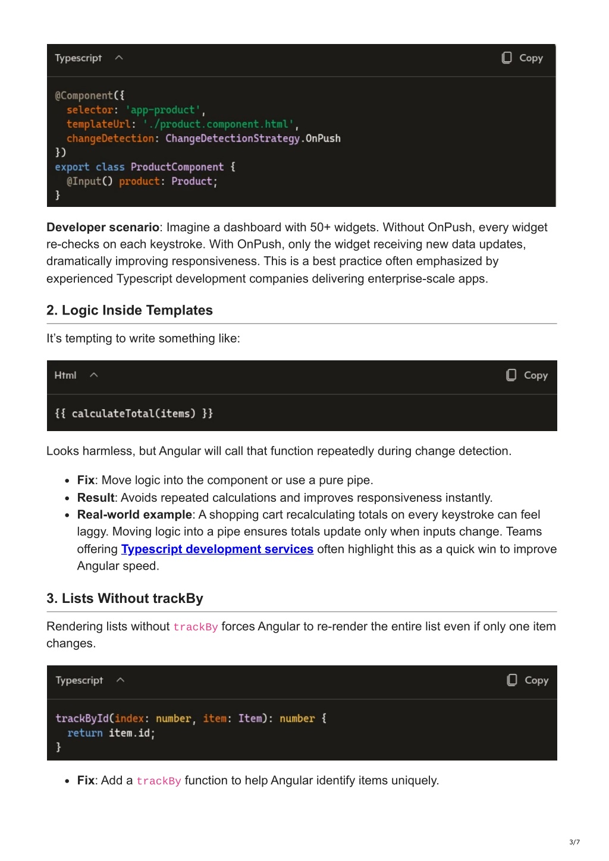Image resolution: width=609 pixels, height=861 pixels.
Task: Collapse the Html code block using its chevron
Action: tap(93, 375)
